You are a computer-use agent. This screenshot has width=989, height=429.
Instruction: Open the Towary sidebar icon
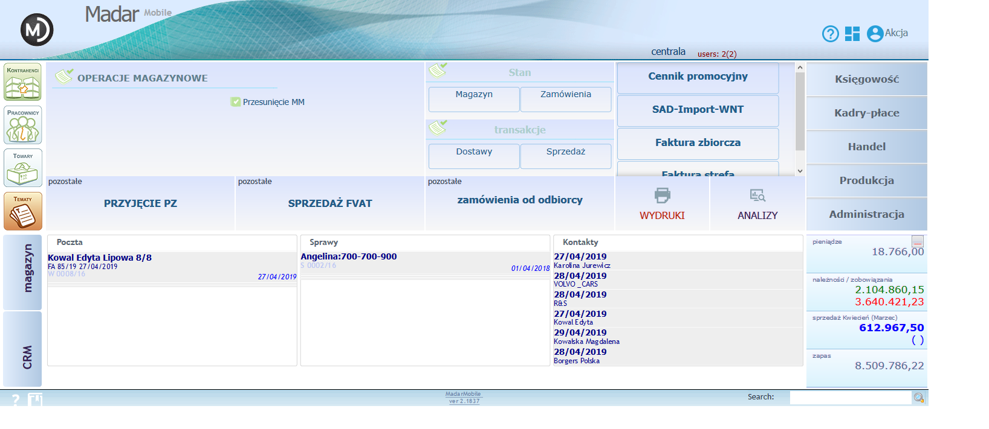[23, 168]
